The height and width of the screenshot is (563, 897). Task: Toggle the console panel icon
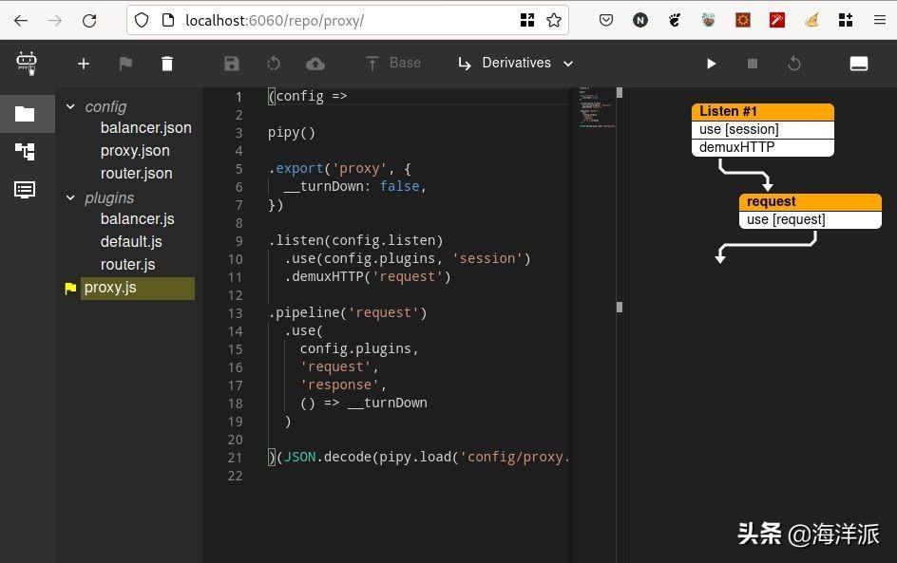pos(859,64)
